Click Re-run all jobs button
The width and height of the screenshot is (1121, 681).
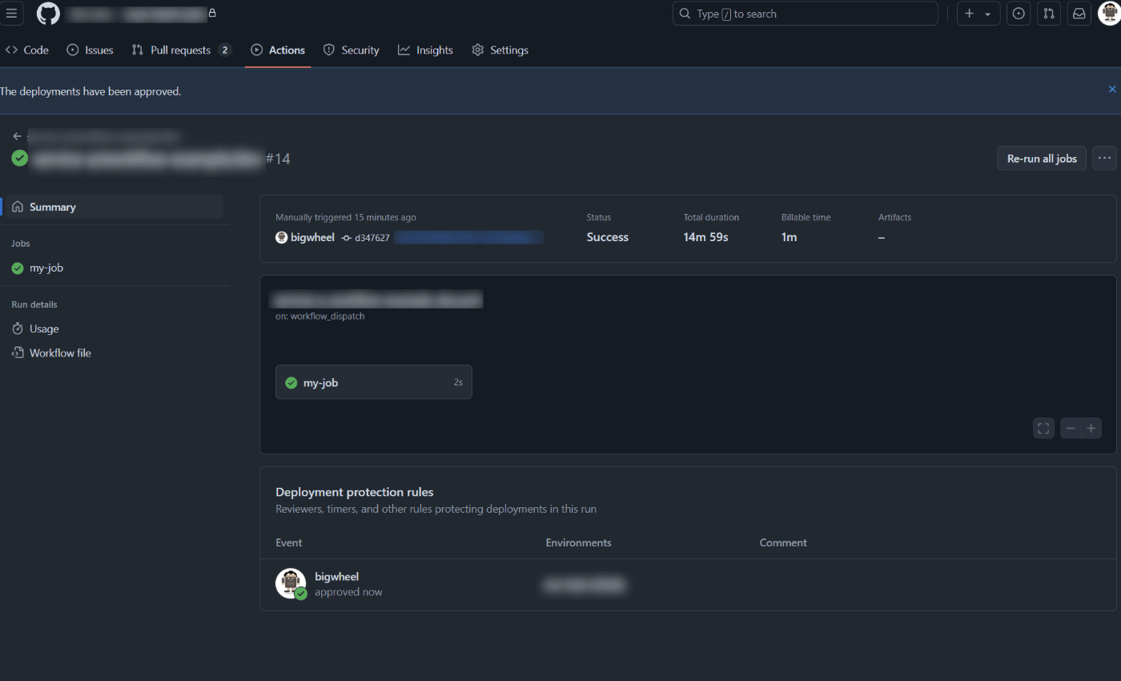pyautogui.click(x=1042, y=159)
